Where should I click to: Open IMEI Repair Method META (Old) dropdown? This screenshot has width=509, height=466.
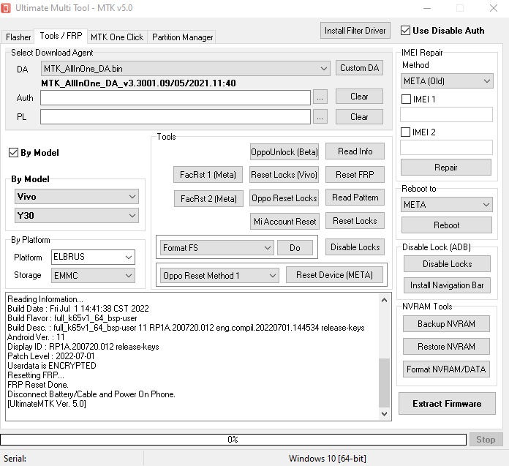[x=447, y=81]
